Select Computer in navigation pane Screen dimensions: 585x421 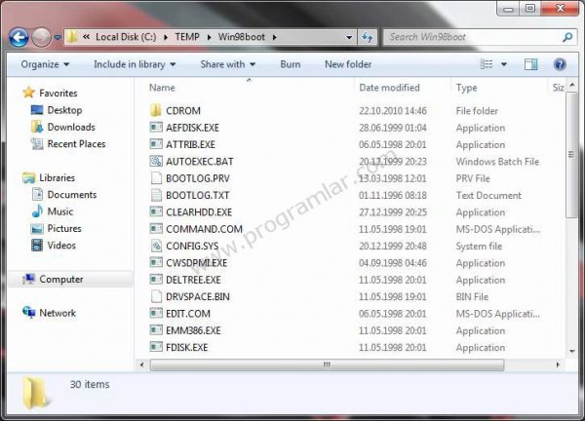coord(61,280)
